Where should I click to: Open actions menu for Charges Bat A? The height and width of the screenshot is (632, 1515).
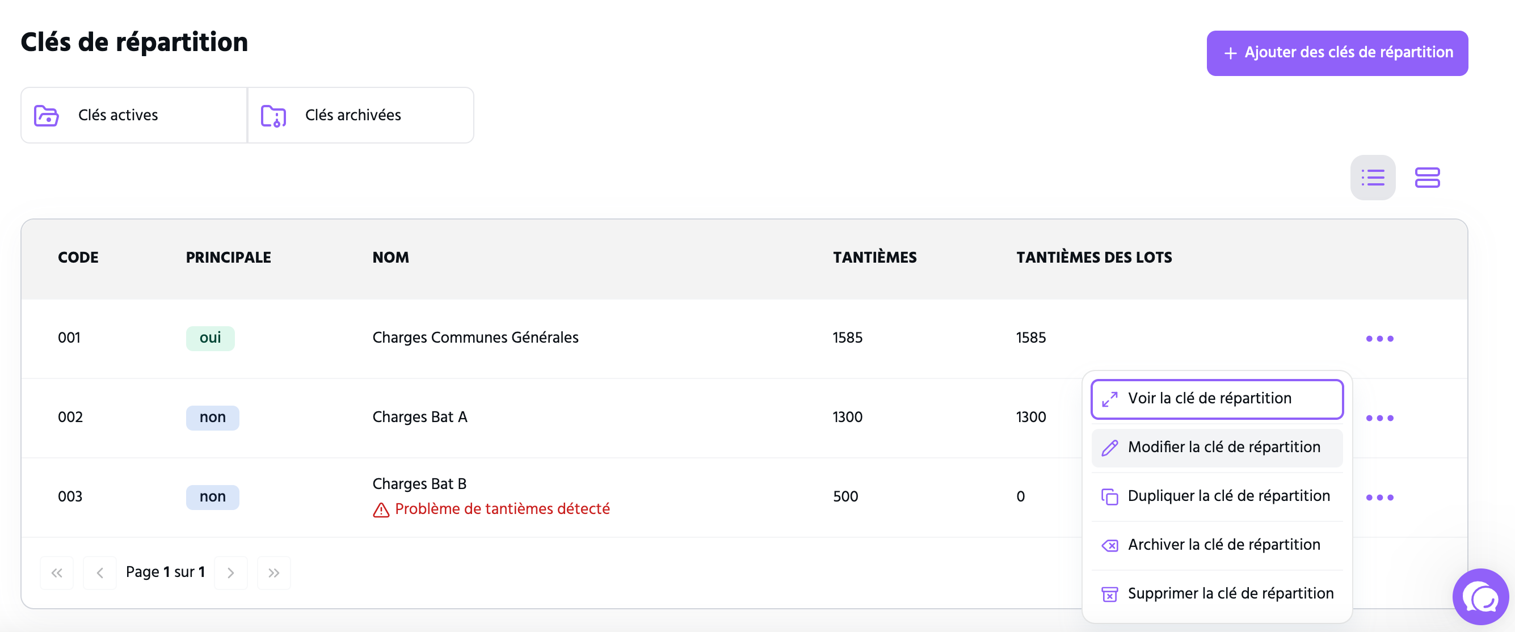(1379, 418)
